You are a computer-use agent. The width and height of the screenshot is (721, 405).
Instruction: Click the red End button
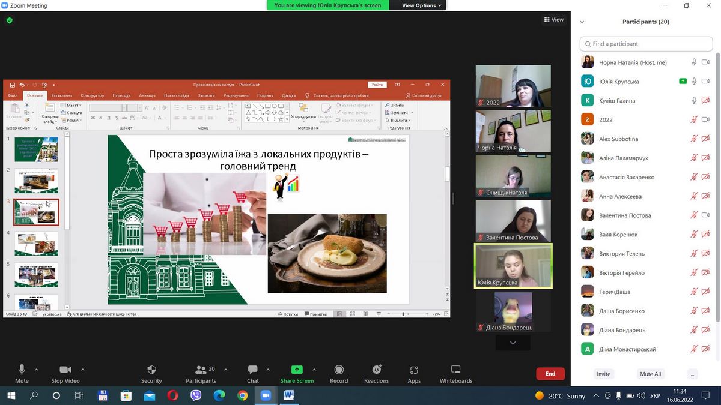pyautogui.click(x=550, y=374)
